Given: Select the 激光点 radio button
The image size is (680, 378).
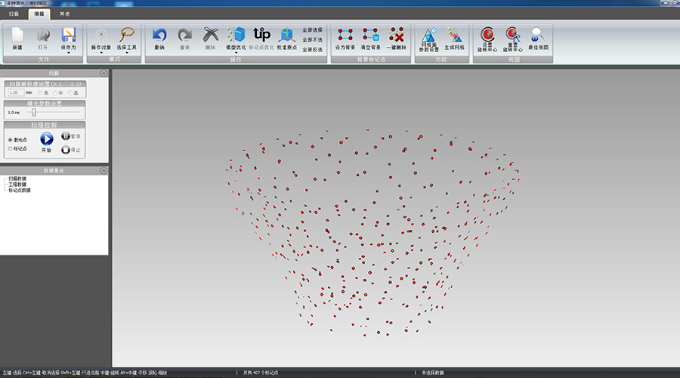Looking at the screenshot, I should click(10, 140).
